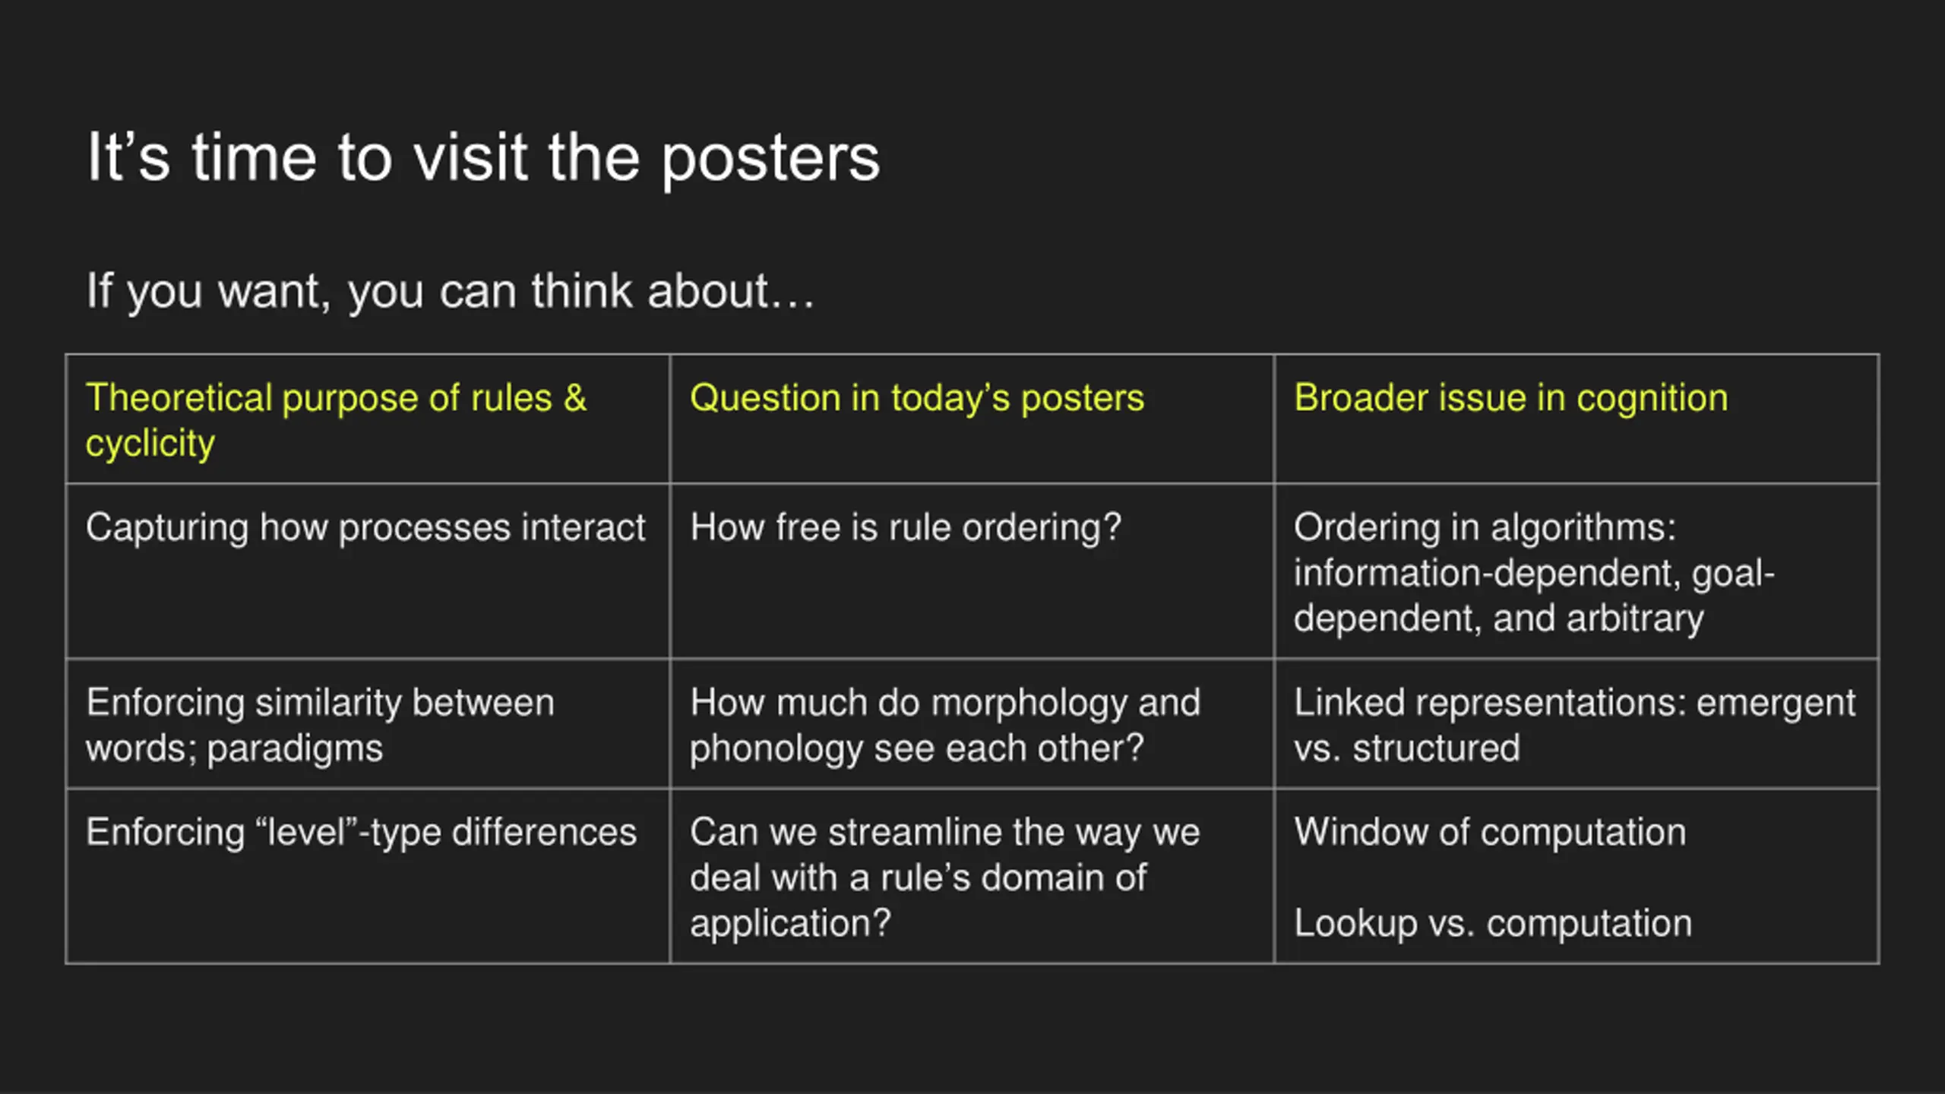This screenshot has height=1094, width=1945.
Task: Click the 'Theoretical purpose of rules & cyclicity' header
Action: tap(336, 420)
